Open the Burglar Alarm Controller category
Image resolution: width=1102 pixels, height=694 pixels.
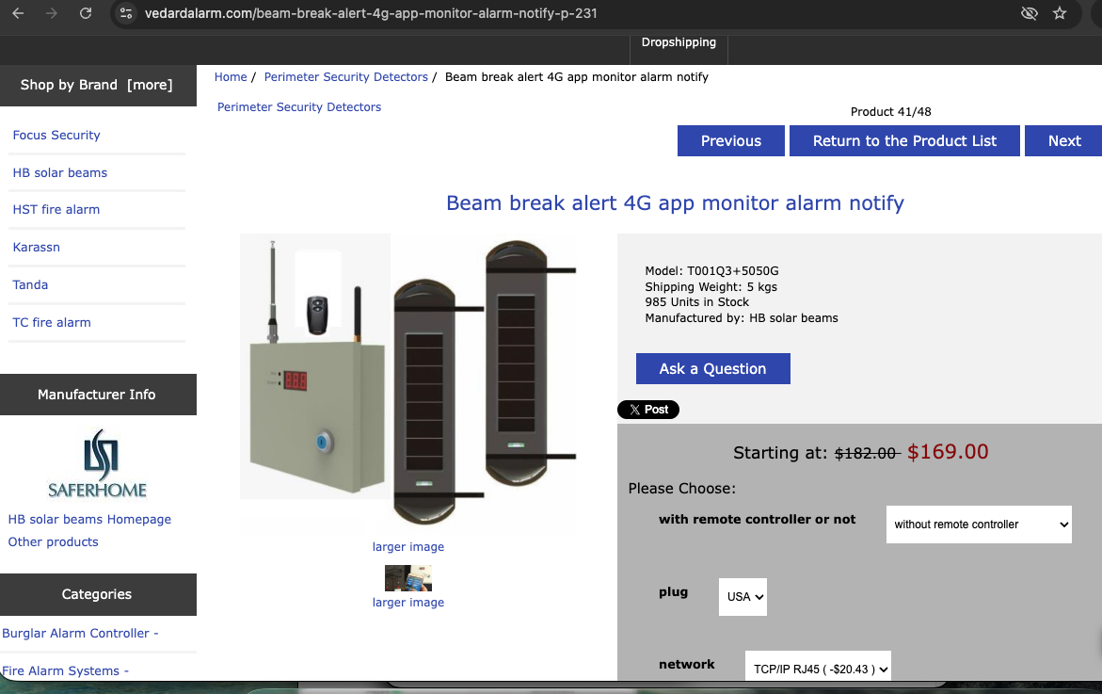coord(80,634)
